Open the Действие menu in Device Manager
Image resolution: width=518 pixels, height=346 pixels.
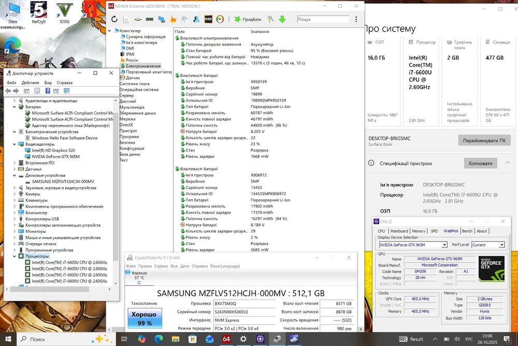click(x=30, y=82)
